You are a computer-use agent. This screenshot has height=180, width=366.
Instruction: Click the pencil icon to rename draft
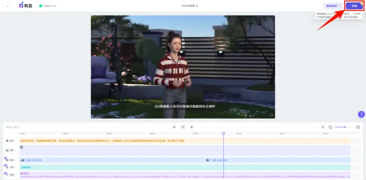pyautogui.click(x=197, y=6)
